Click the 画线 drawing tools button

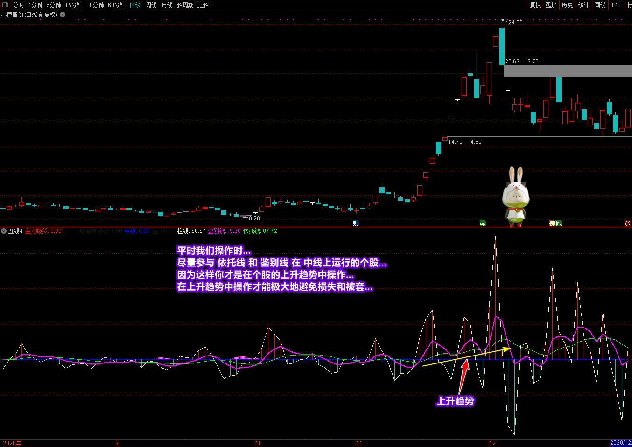pos(600,5)
